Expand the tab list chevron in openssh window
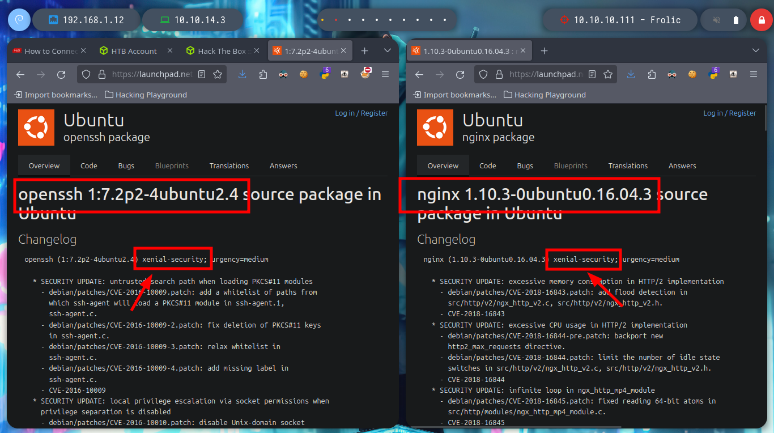This screenshot has width=774, height=433. coord(388,50)
